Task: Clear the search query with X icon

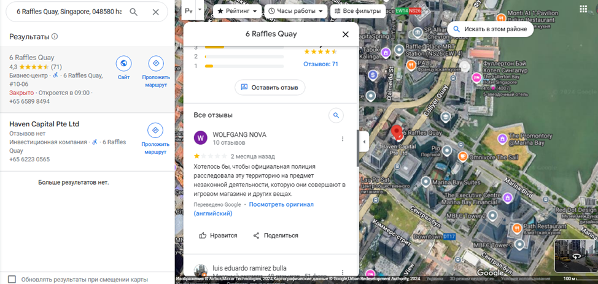Action: (x=155, y=12)
